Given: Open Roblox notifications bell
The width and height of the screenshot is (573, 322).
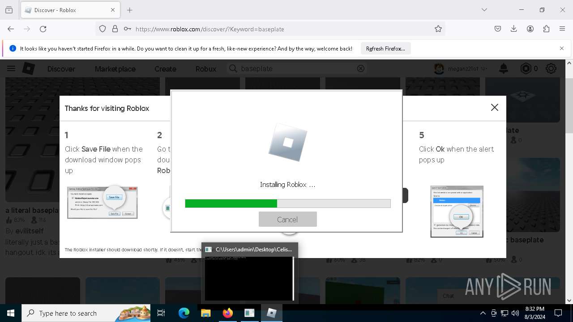Looking at the screenshot, I should click(504, 68).
